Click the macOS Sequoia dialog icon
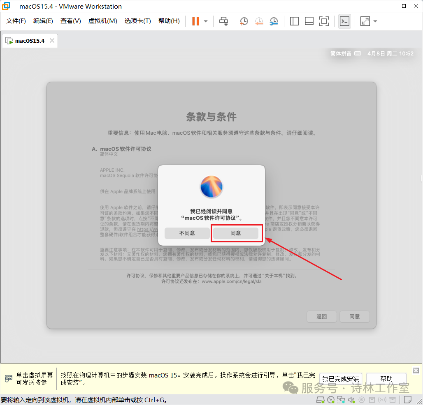Viewport: 423px width, 405px height. 211,186
